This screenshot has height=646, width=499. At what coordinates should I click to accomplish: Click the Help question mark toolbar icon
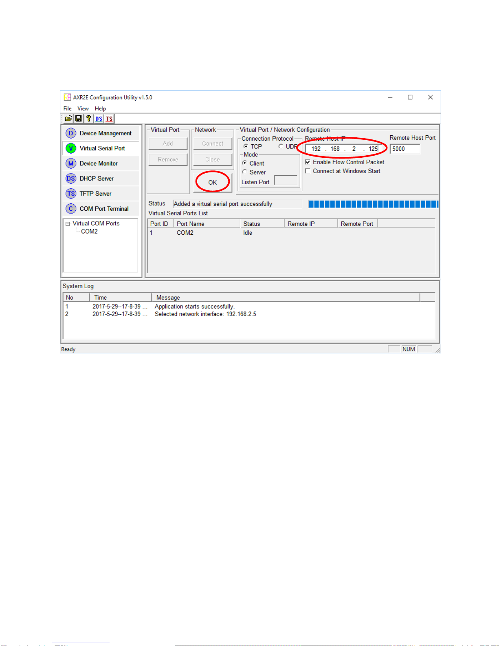tap(88, 119)
